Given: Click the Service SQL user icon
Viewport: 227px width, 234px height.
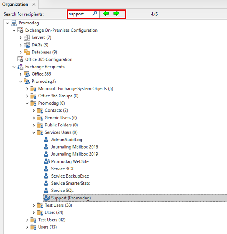Looking at the screenshot, I should pos(46,191).
